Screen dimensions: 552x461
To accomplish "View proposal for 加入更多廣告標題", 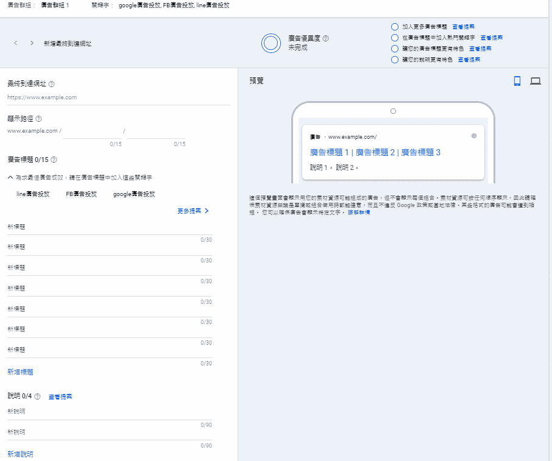I will (x=463, y=27).
